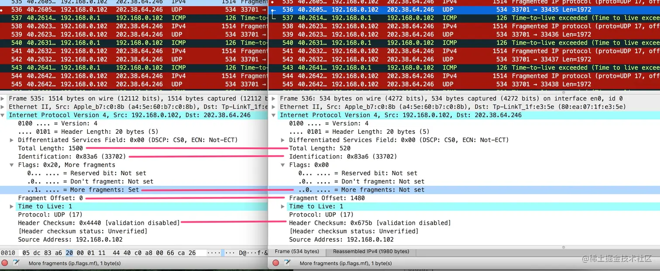The width and height of the screenshot is (660, 271).
Task: Click Version: 4 line in left window
Action: click(58, 123)
